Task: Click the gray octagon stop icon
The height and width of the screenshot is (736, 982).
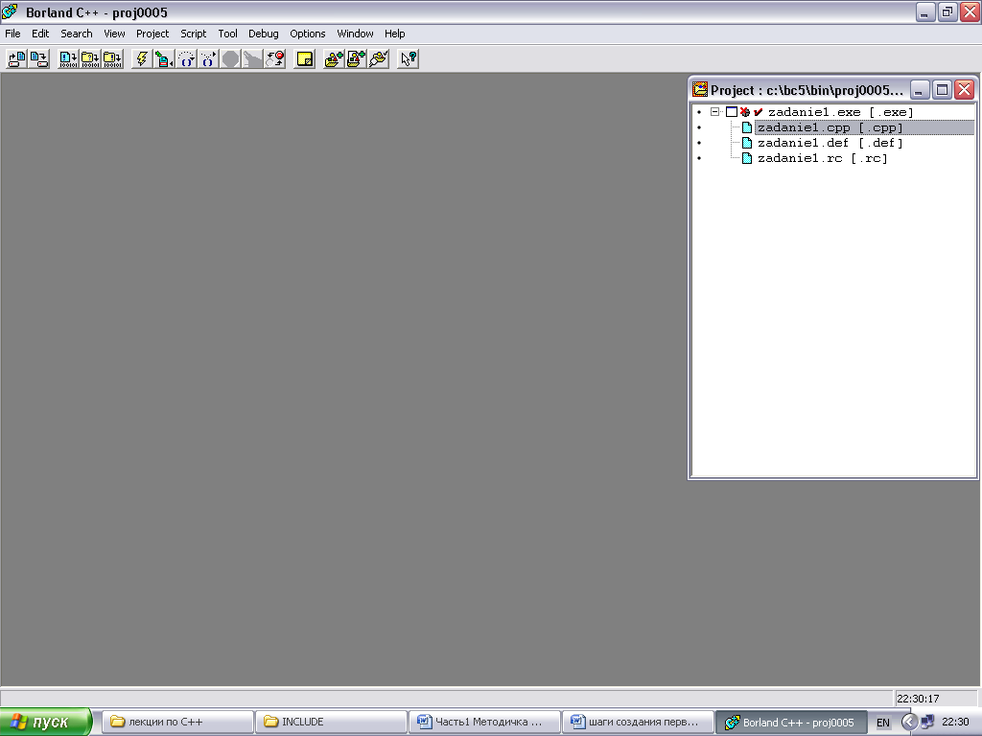Action: [x=230, y=58]
